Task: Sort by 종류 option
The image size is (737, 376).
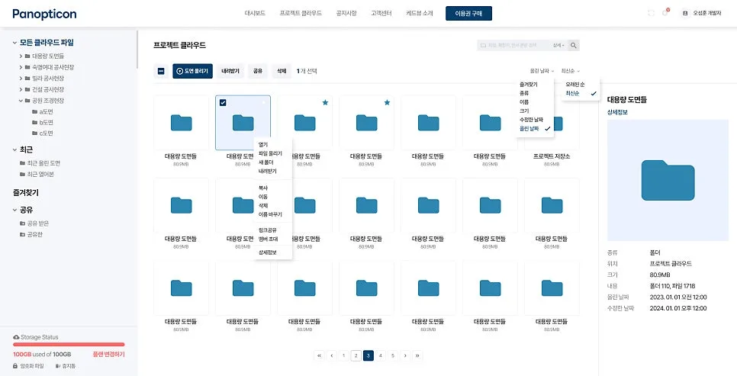Action: 524,94
